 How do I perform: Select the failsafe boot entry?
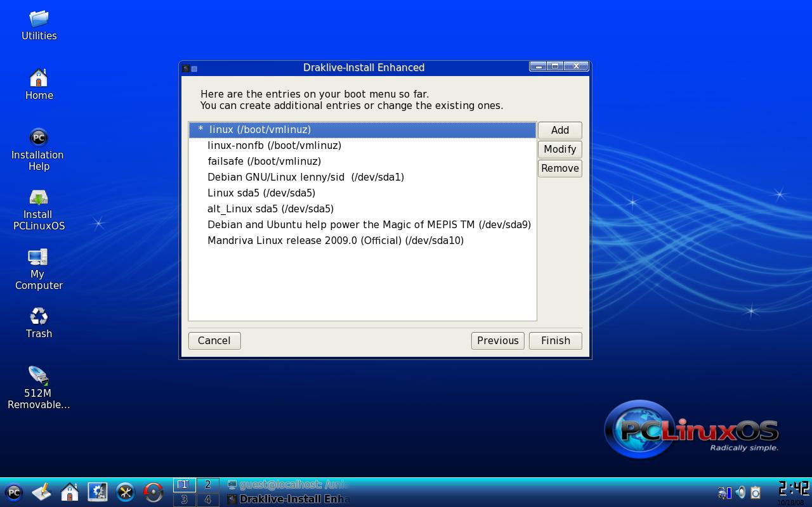click(x=362, y=162)
